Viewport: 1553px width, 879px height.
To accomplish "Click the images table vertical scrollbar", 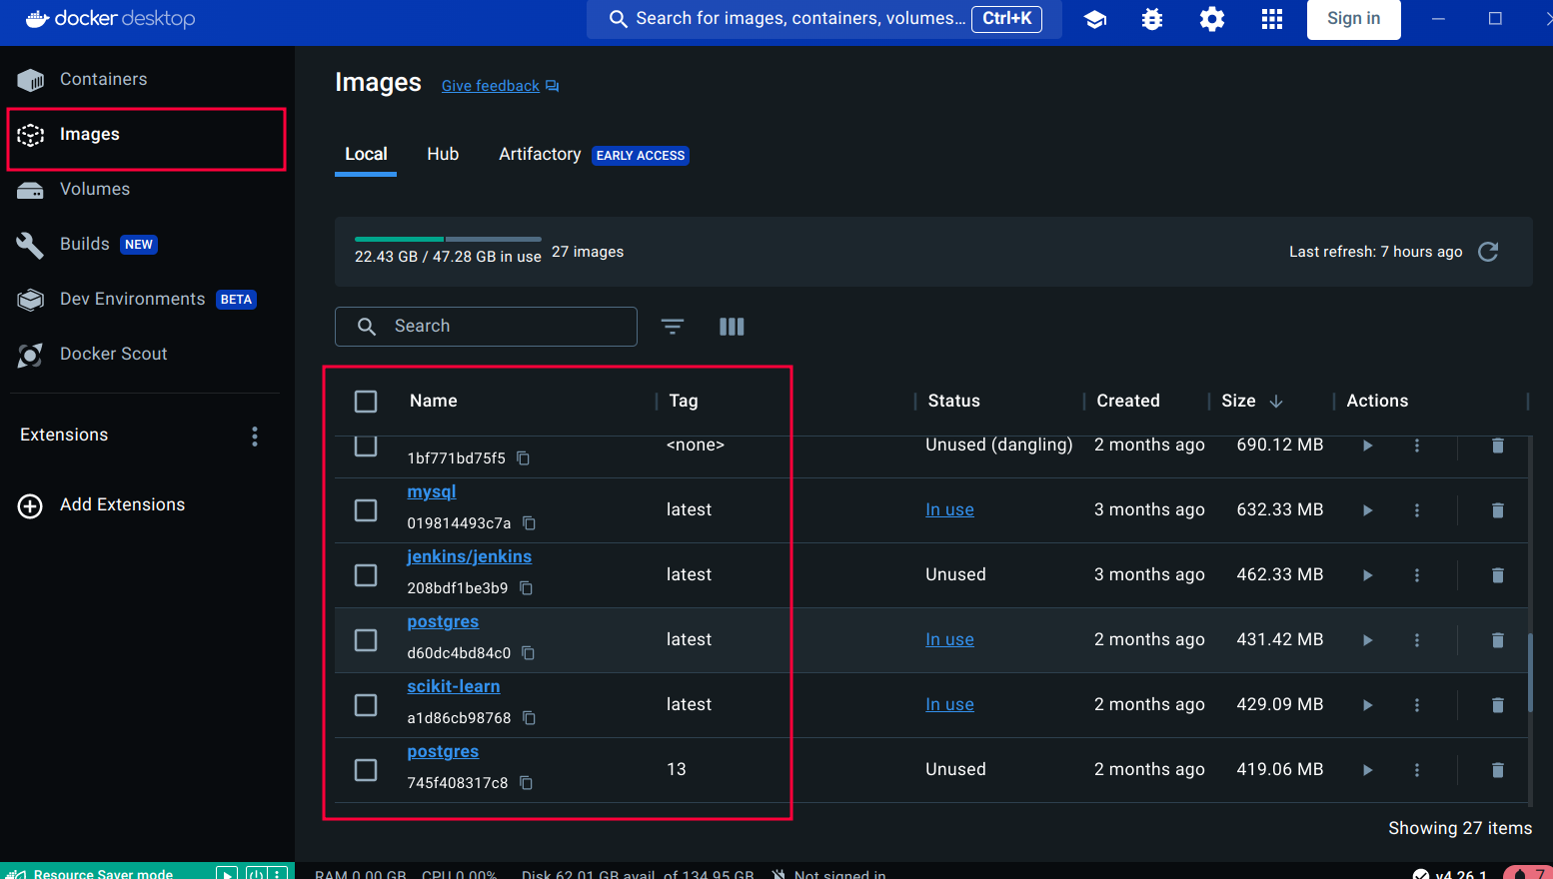I will click(1530, 672).
